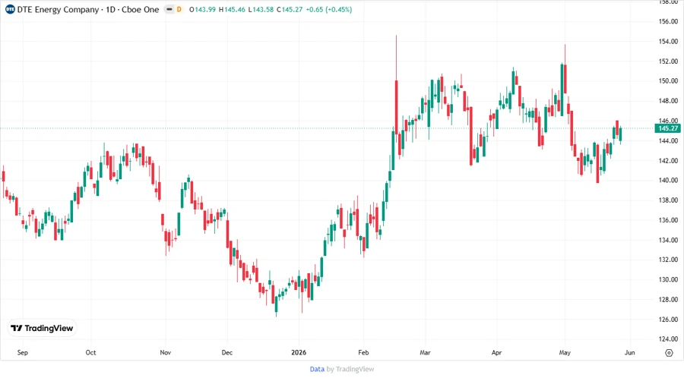This screenshot has width=684, height=378.
Task: Click the Mar label on time axis
Action: (426, 353)
